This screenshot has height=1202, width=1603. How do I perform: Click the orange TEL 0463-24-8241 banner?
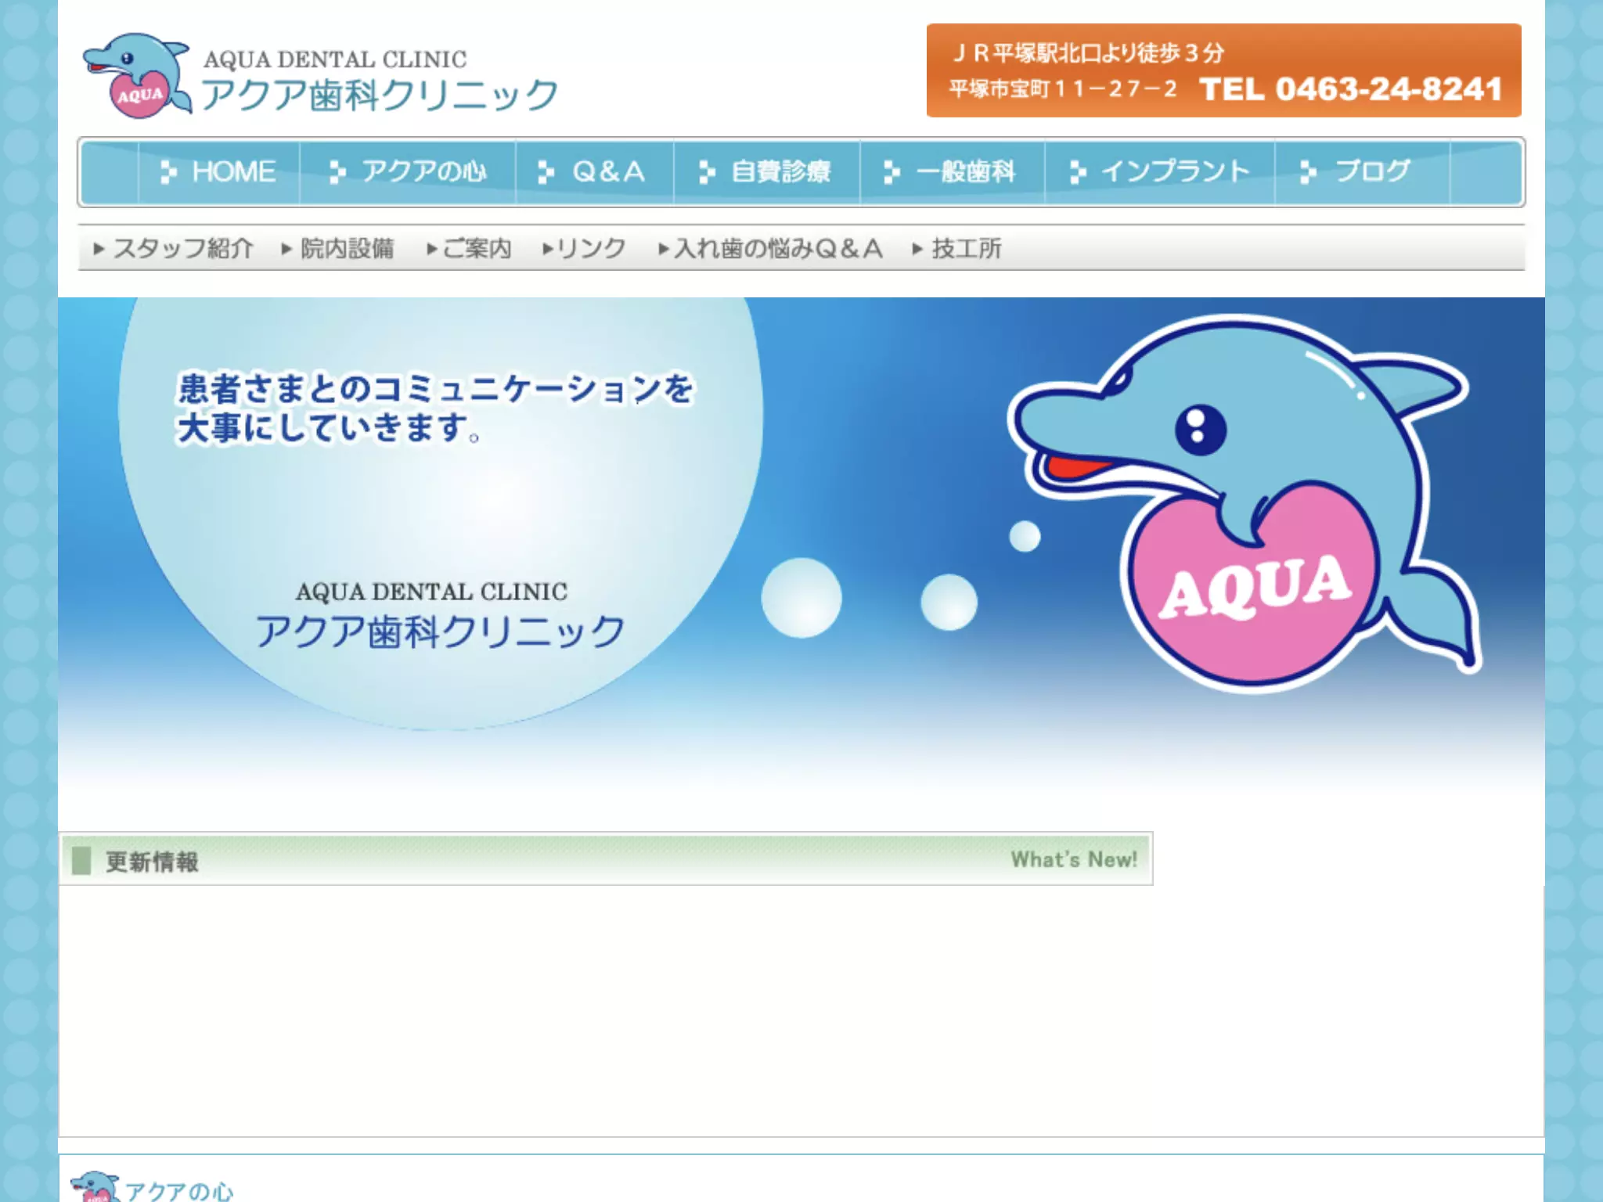pyautogui.click(x=1223, y=70)
